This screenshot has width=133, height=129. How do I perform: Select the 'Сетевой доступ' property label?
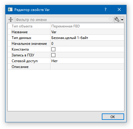[x=24, y=61]
